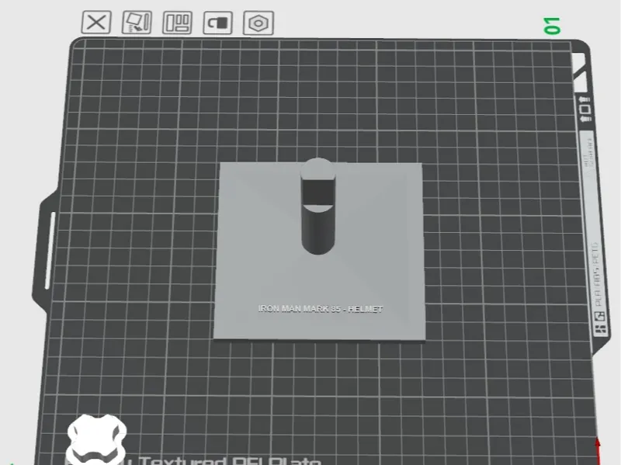The height and width of the screenshot is (465, 621).
Task: Auto-orient objects on this plate
Action: (137, 23)
